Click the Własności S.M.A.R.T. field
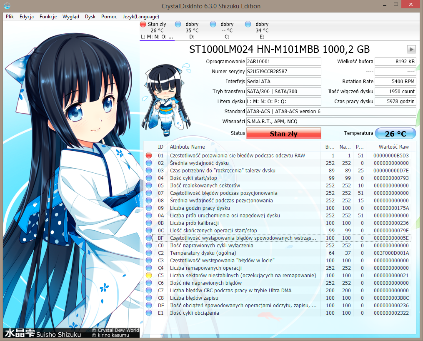Image resolution: width=423 pixels, height=341 pixels. point(331,121)
